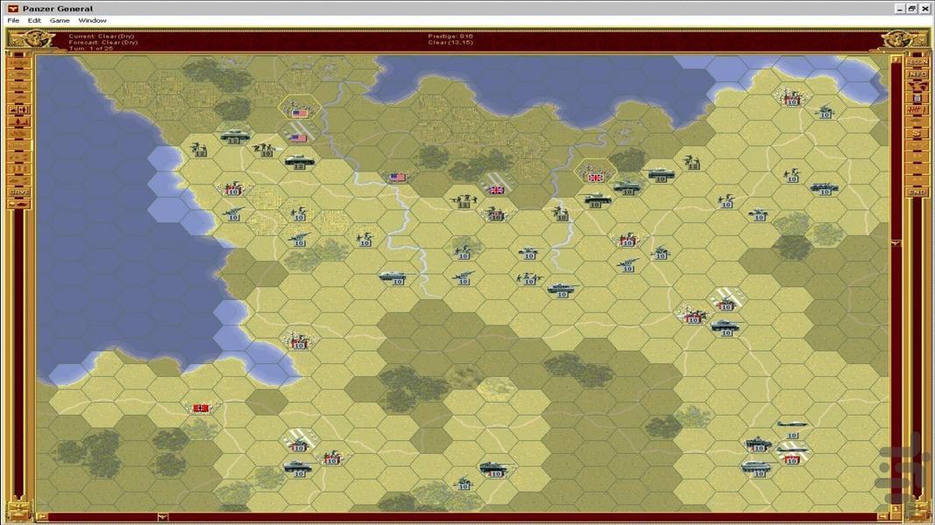The height and width of the screenshot is (525, 935).
Task: Click the dollar sign purchase icon
Action: [917, 133]
